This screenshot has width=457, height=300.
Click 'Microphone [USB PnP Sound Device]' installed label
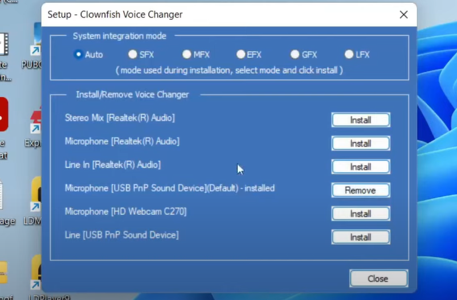pyautogui.click(x=170, y=189)
